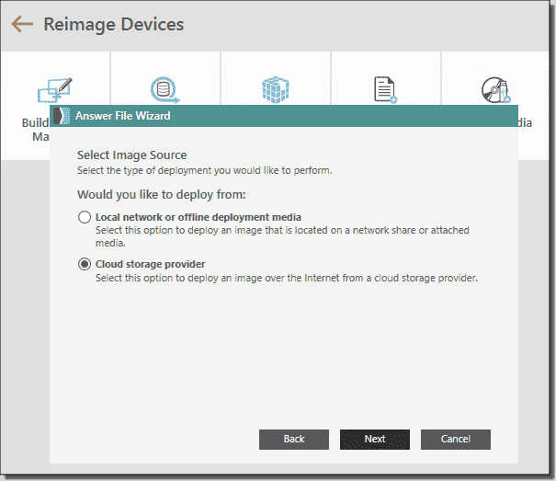Click the database capture image icon
The height and width of the screenshot is (481, 556).
point(165,90)
